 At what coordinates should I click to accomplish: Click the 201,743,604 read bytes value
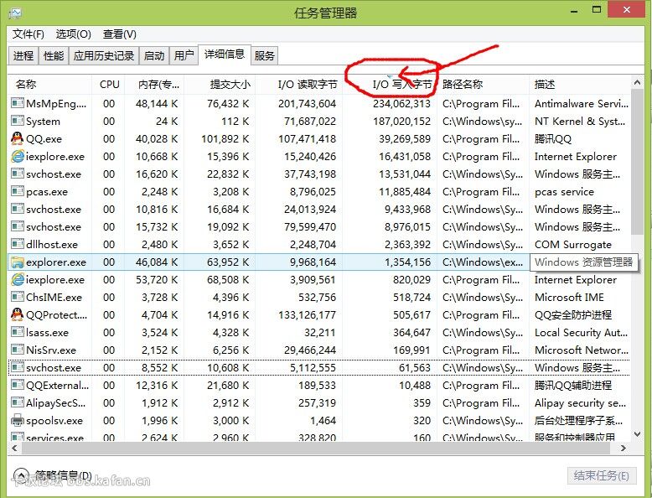click(307, 104)
